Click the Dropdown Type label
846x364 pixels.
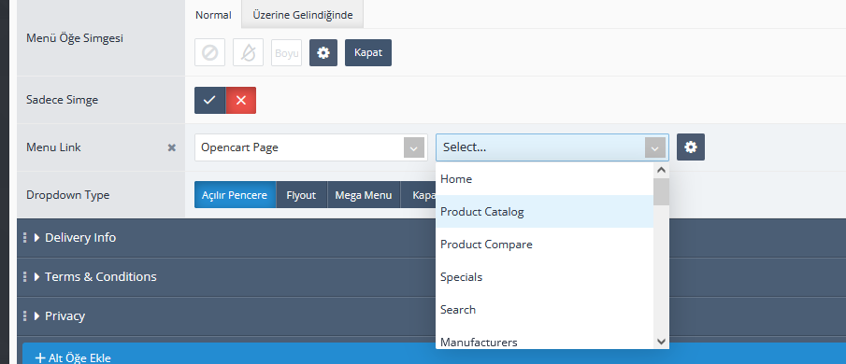[67, 195]
